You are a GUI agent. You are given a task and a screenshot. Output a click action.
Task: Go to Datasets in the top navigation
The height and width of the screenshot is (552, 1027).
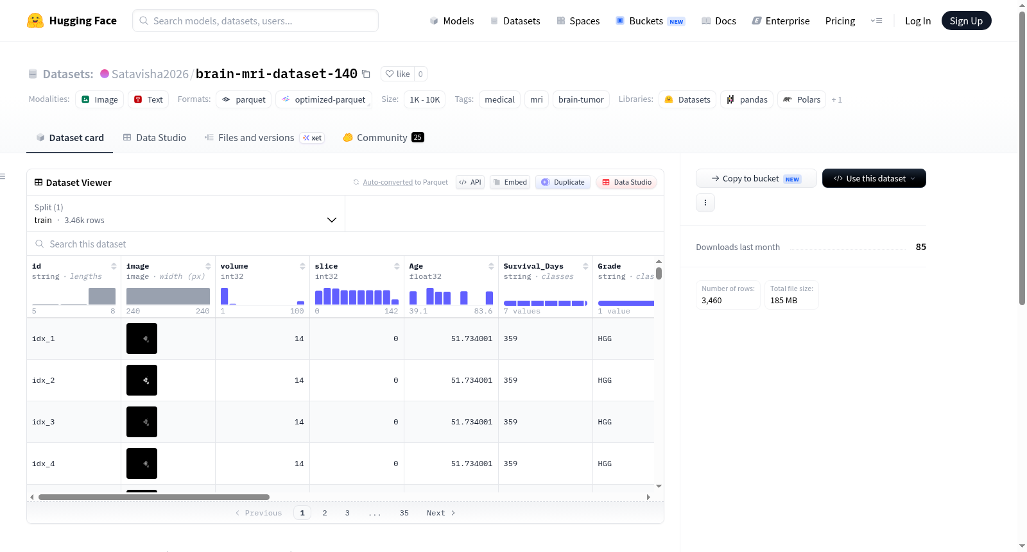click(515, 21)
